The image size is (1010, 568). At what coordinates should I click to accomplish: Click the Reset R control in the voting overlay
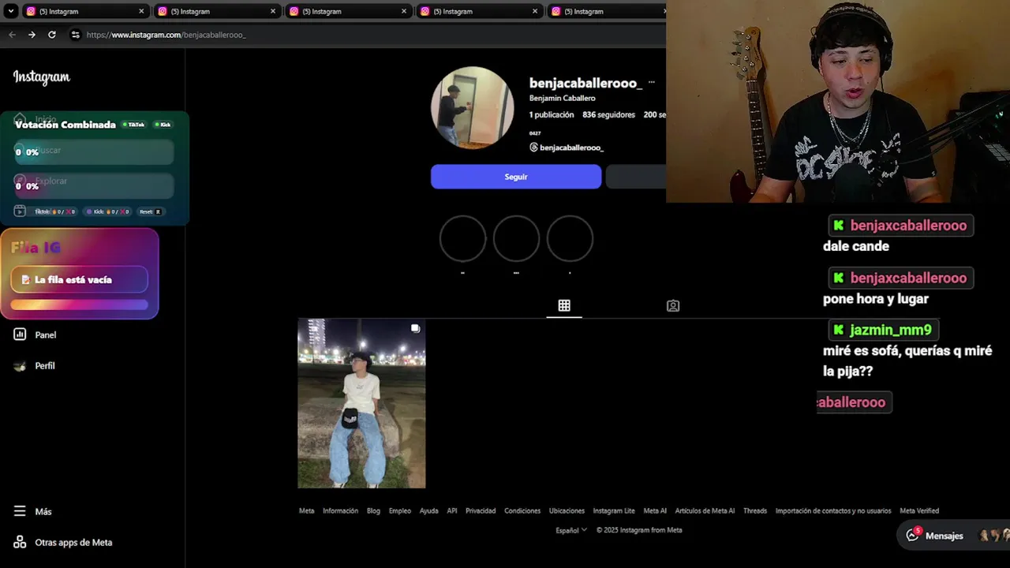150,211
